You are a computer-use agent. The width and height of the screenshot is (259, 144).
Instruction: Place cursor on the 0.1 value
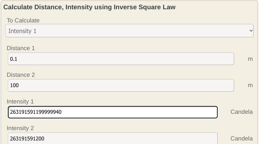tap(14, 59)
